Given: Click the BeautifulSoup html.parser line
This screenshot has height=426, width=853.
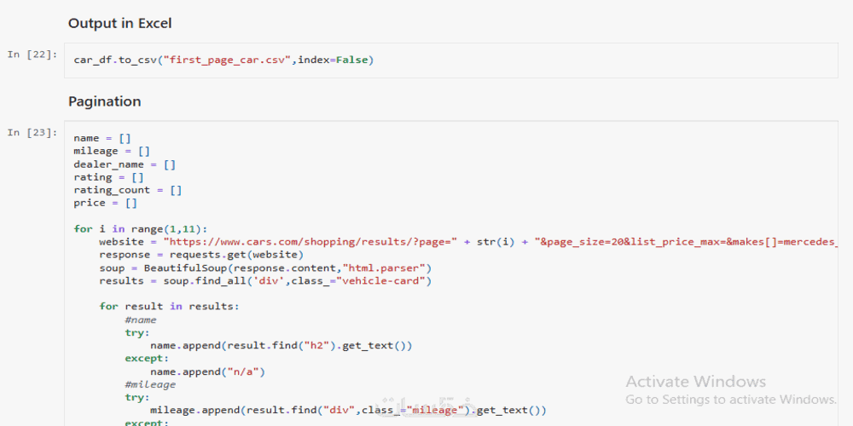Looking at the screenshot, I should pos(265,268).
